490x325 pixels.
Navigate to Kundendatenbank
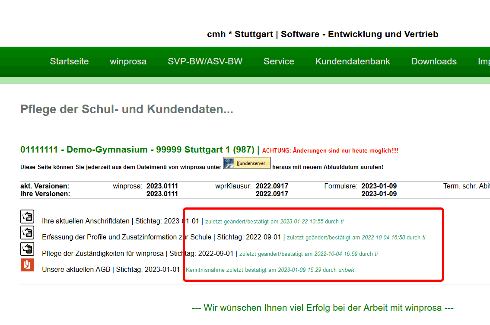pos(353,61)
